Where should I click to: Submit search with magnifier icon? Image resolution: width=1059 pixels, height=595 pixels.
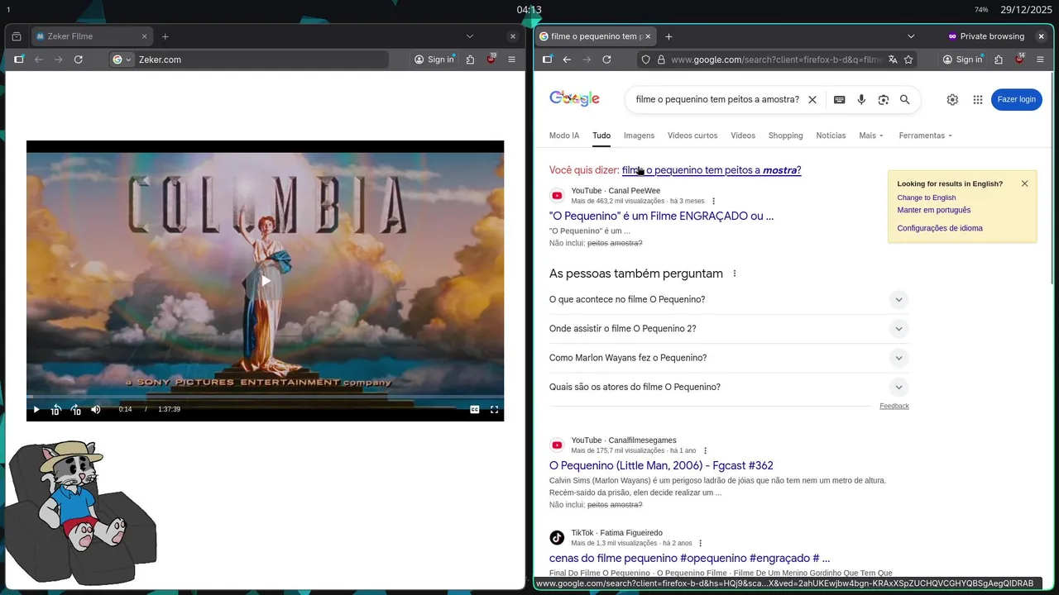pos(905,99)
